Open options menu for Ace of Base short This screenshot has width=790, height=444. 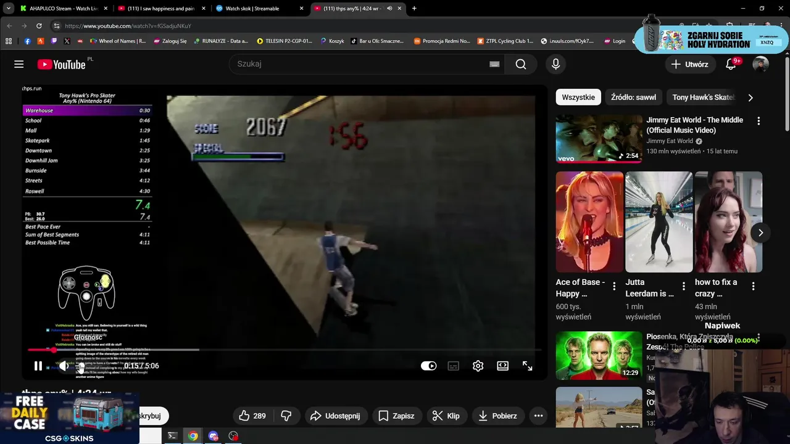[614, 286]
